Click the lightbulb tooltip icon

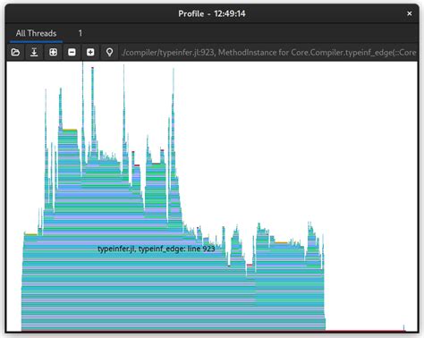[109, 53]
